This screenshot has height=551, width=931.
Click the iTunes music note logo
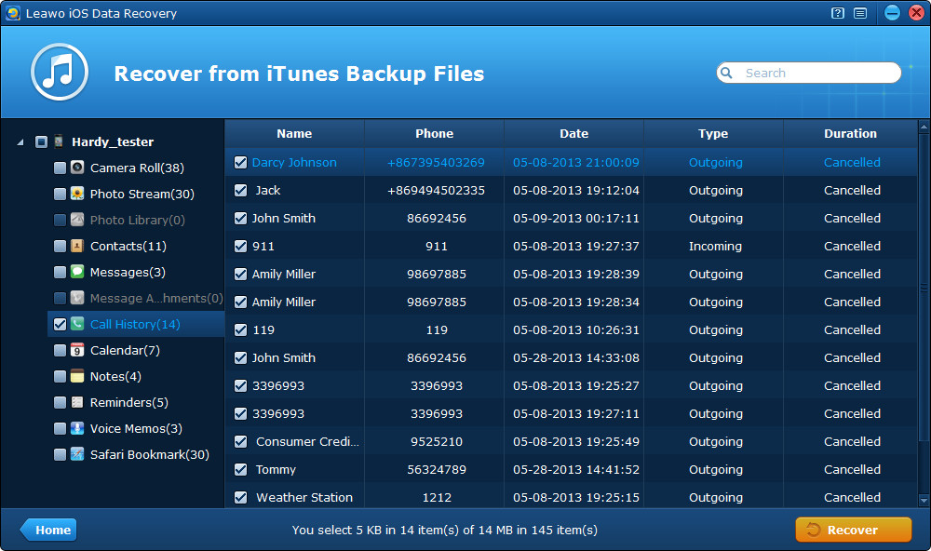[60, 72]
